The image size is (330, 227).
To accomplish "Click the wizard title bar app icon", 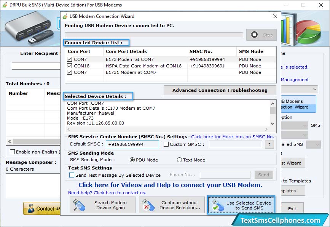I will (x=65, y=16).
